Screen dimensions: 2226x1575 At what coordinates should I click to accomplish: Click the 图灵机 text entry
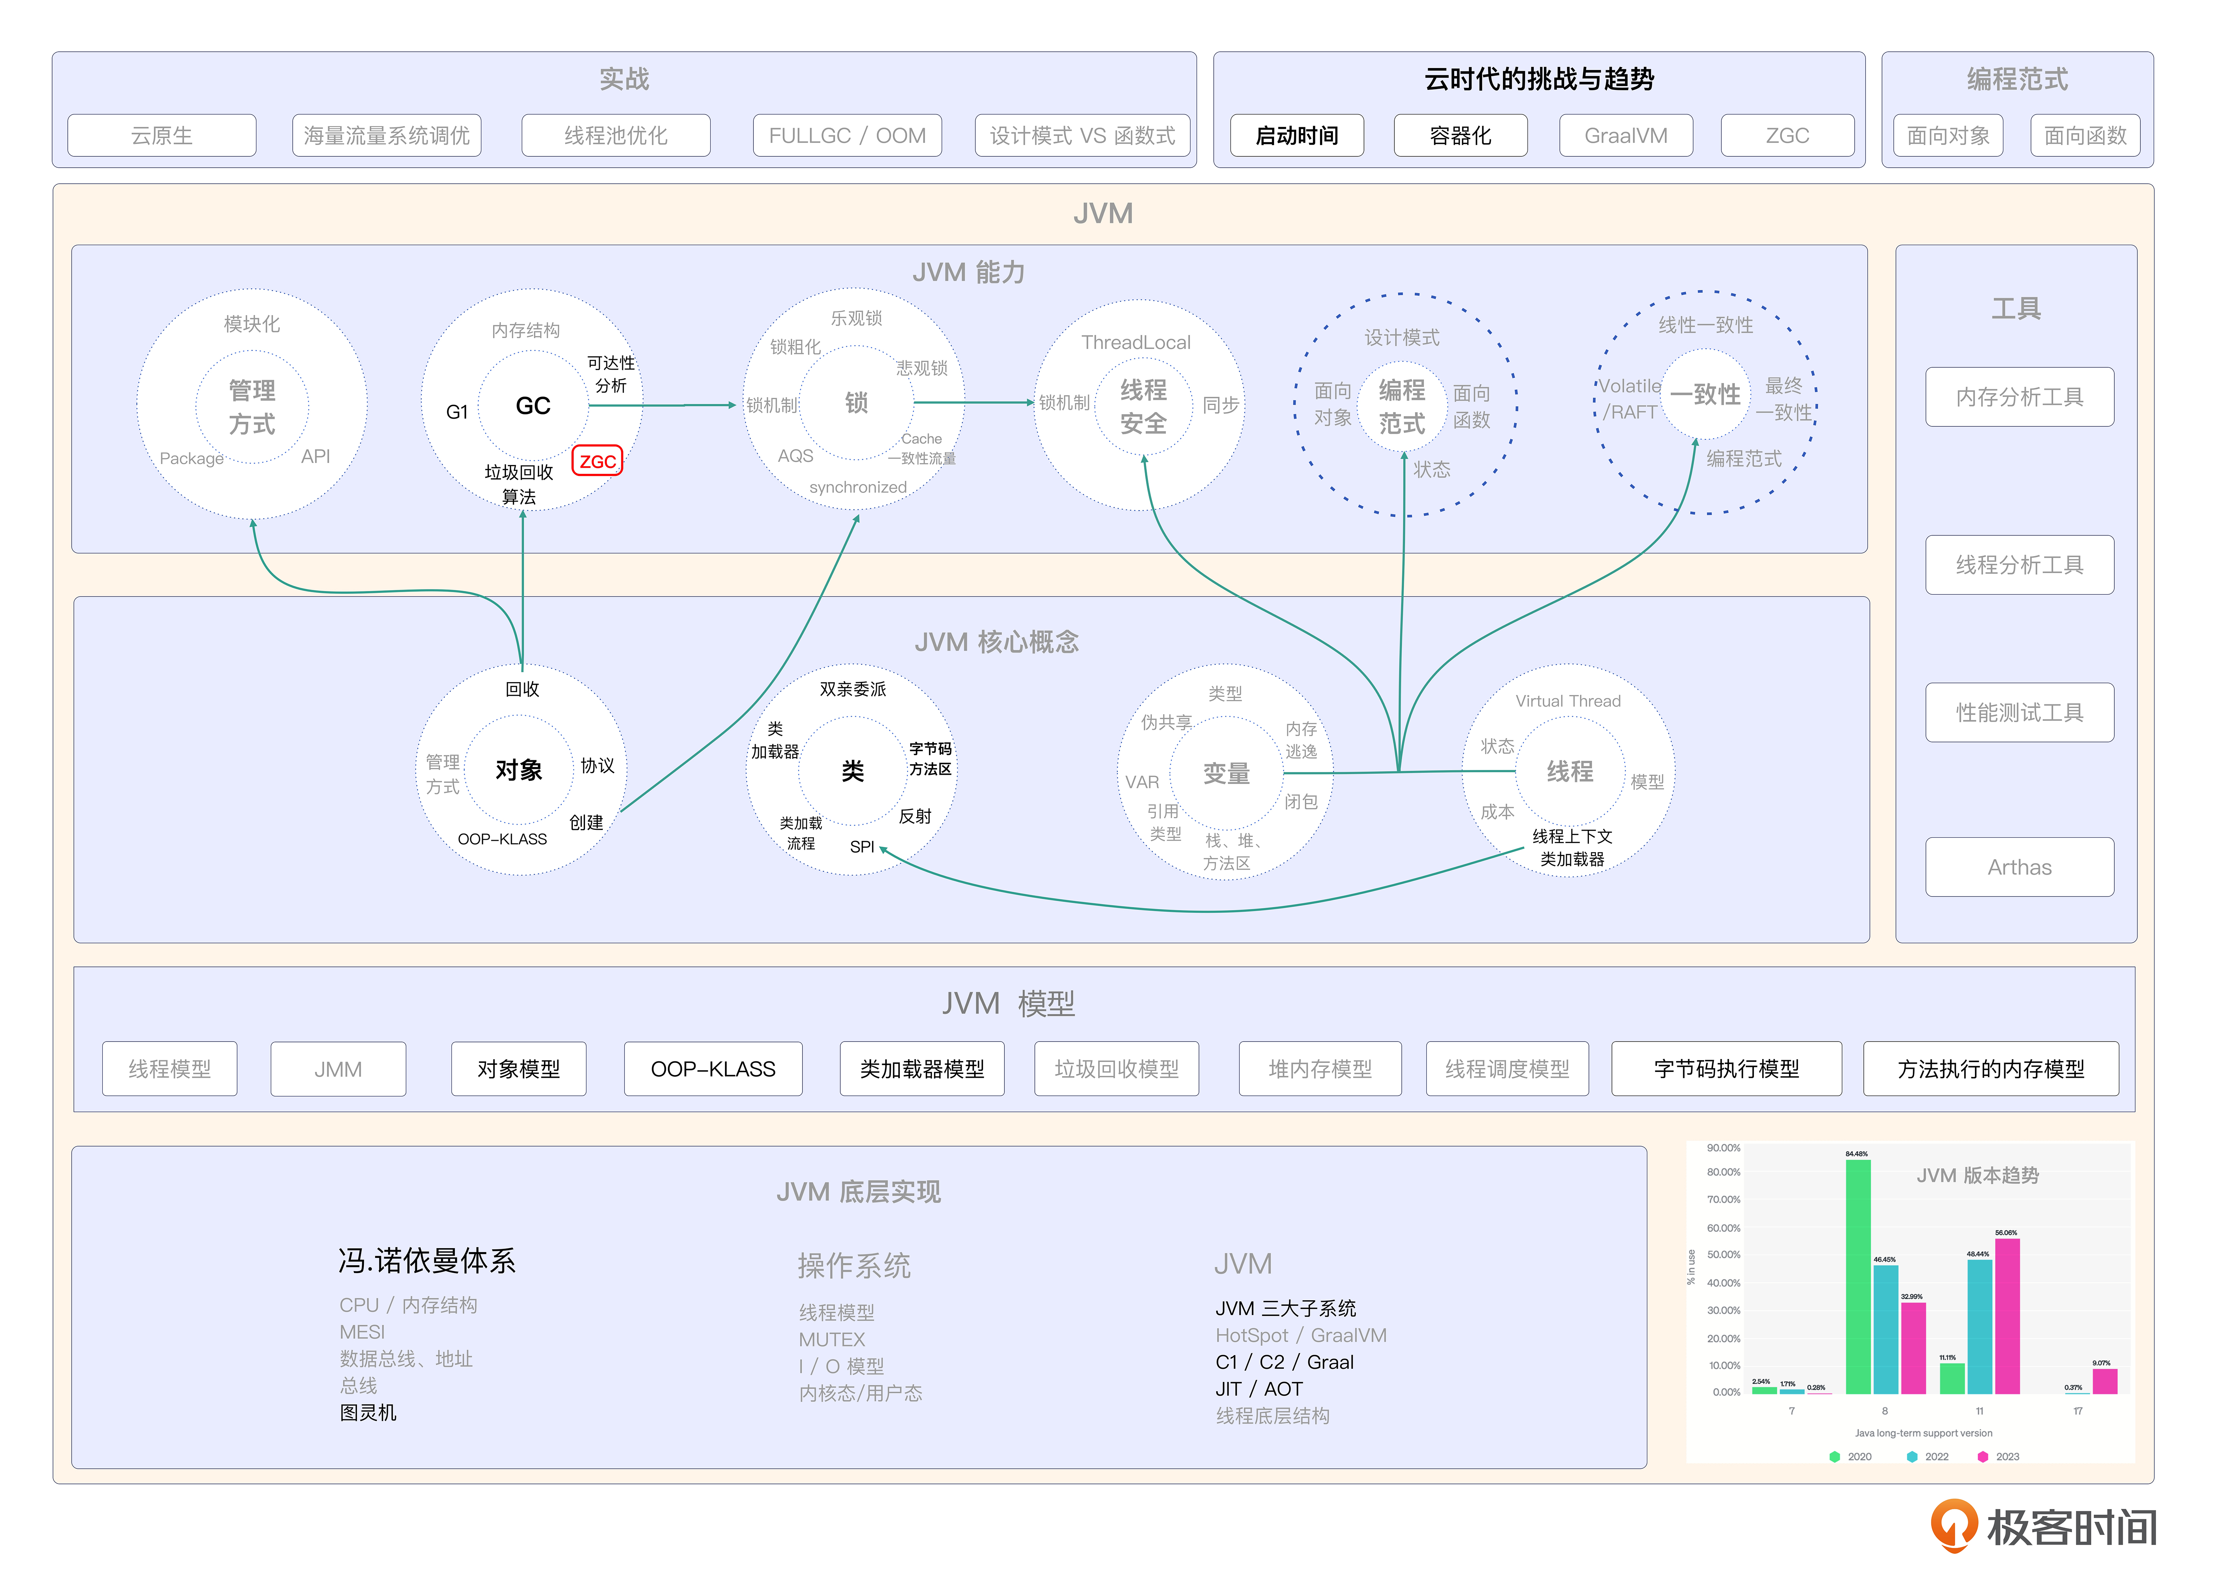(368, 1413)
